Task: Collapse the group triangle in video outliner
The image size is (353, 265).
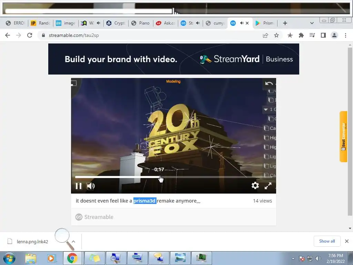Action: click(266, 109)
